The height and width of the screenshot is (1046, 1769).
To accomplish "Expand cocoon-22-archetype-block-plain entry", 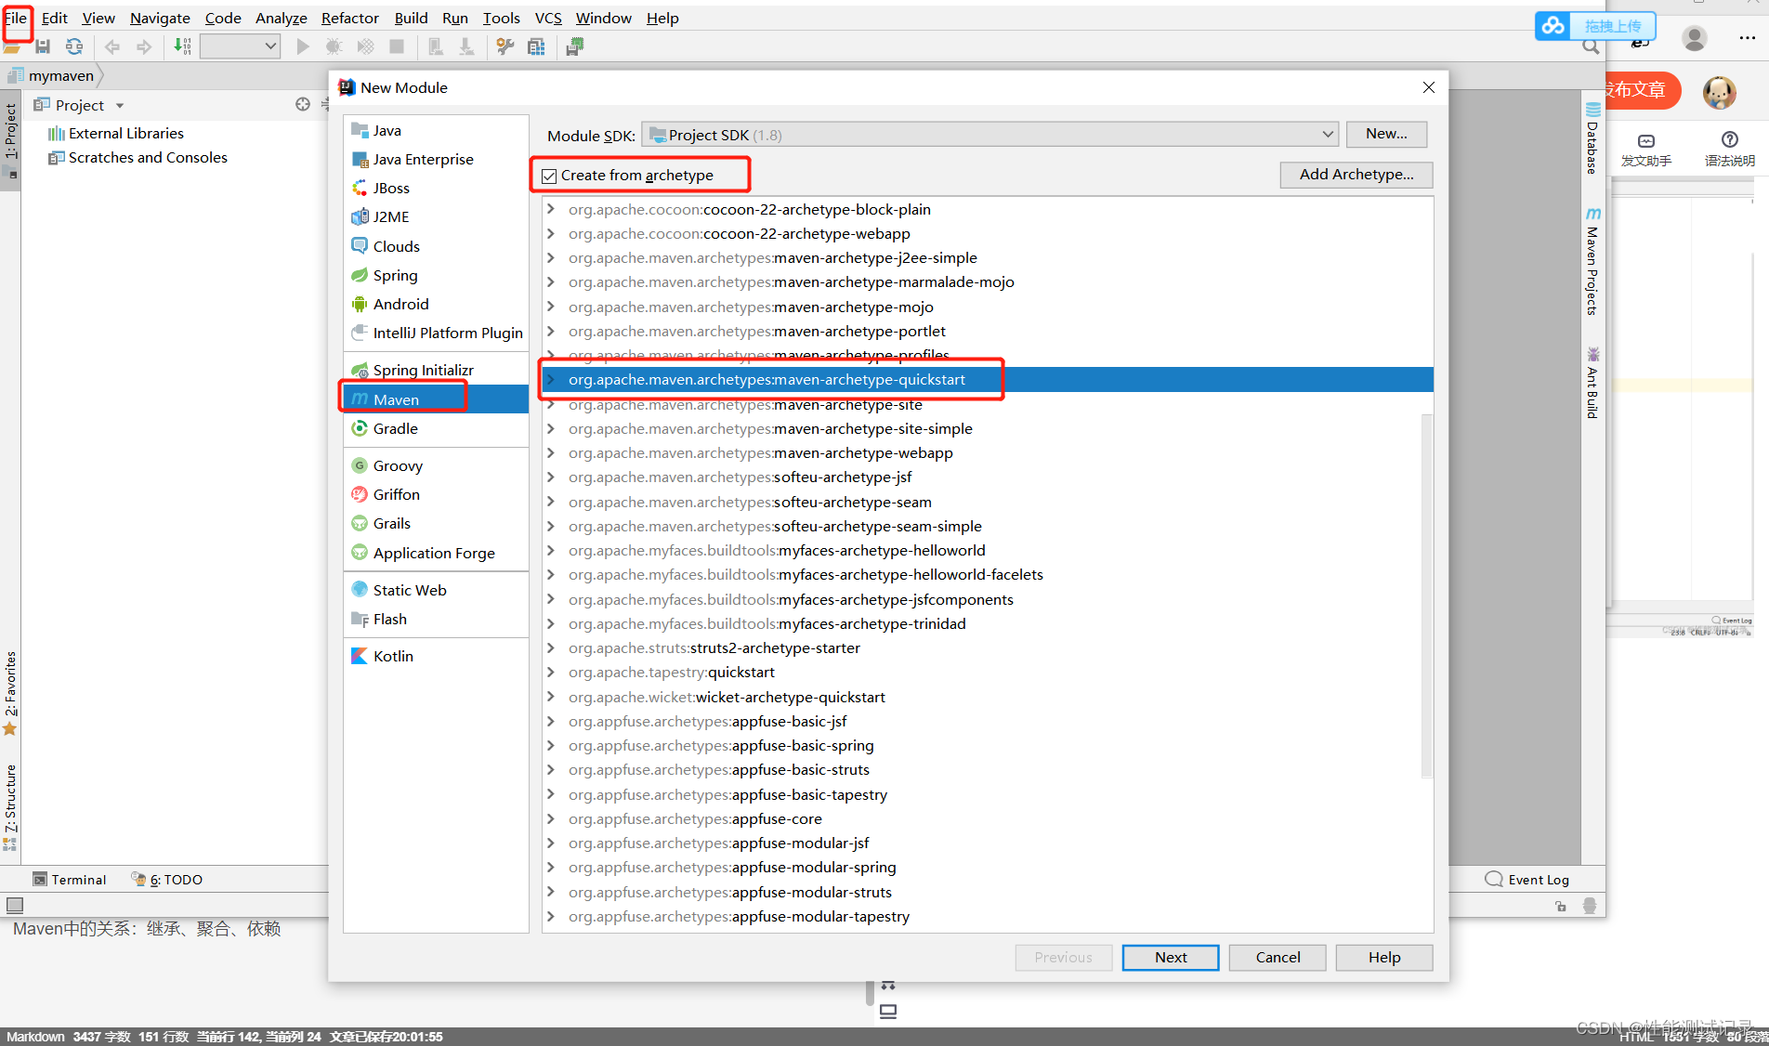I will coord(550,209).
